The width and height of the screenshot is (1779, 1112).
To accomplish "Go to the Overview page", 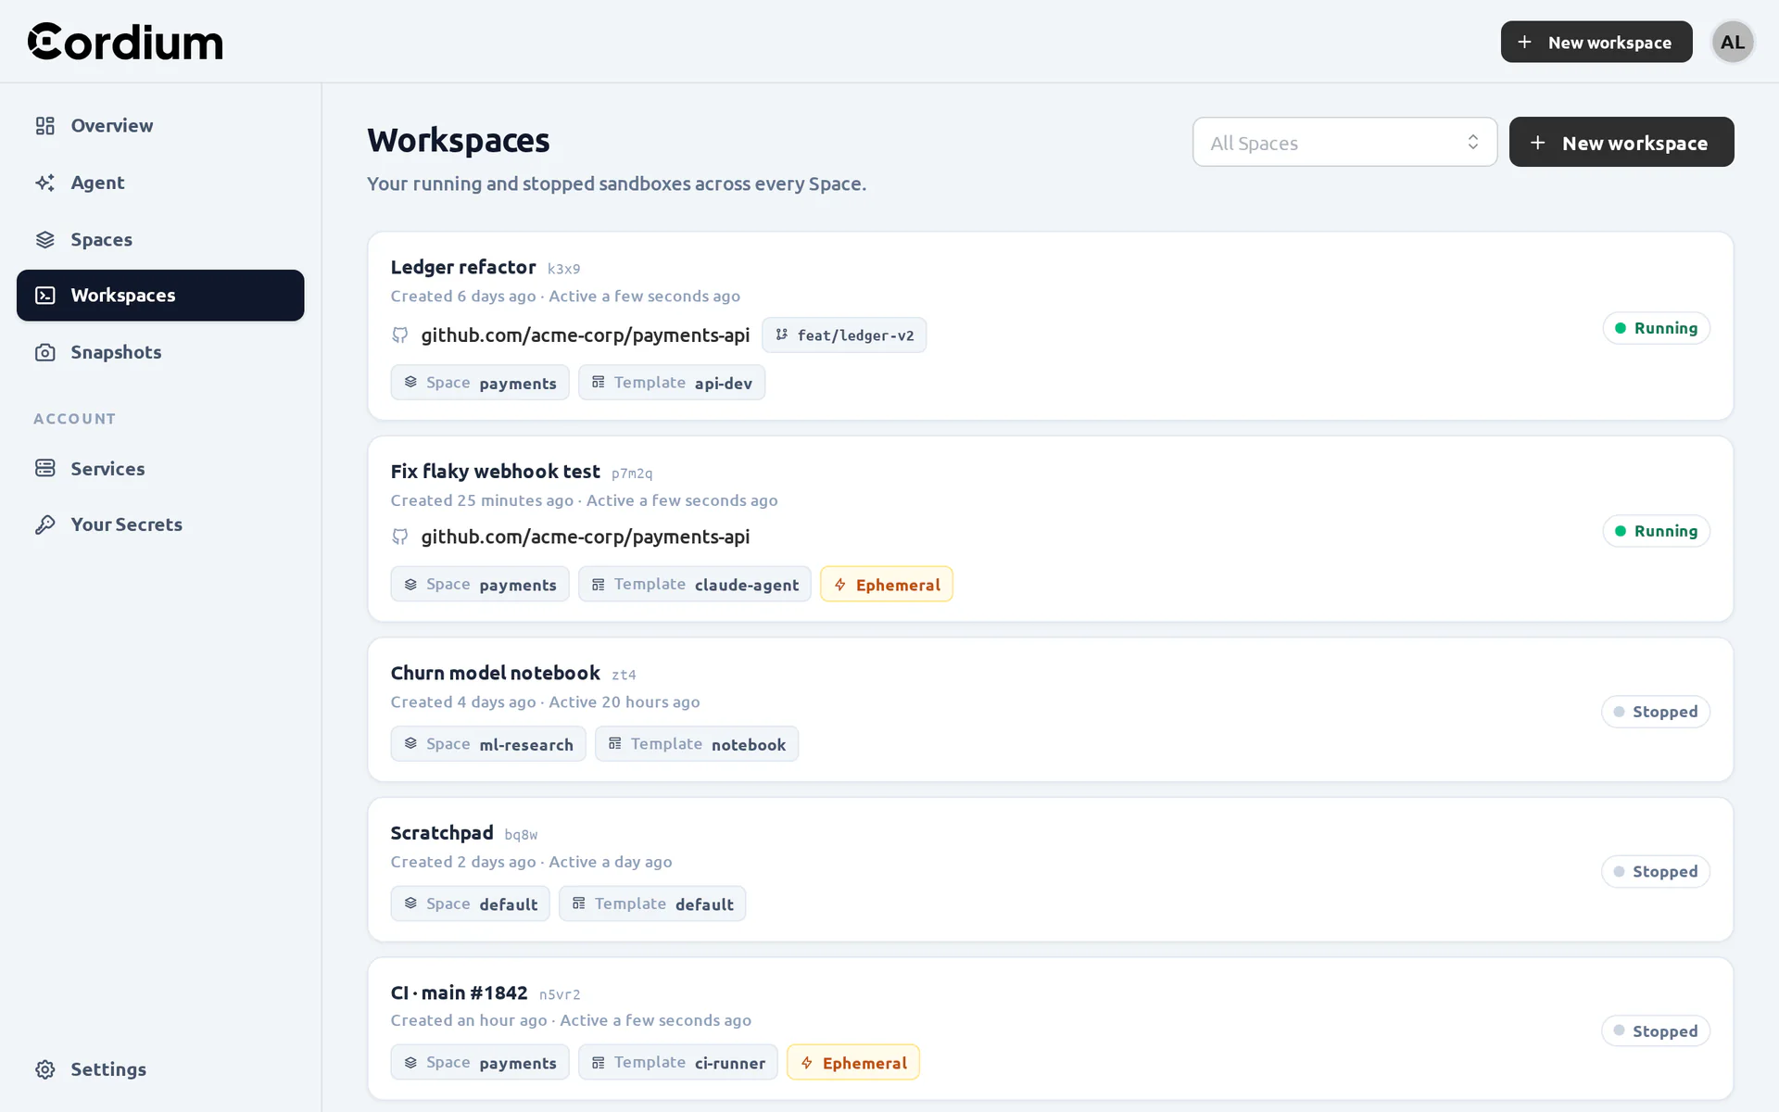I will point(160,125).
